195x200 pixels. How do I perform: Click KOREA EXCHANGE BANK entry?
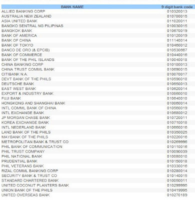25,122
